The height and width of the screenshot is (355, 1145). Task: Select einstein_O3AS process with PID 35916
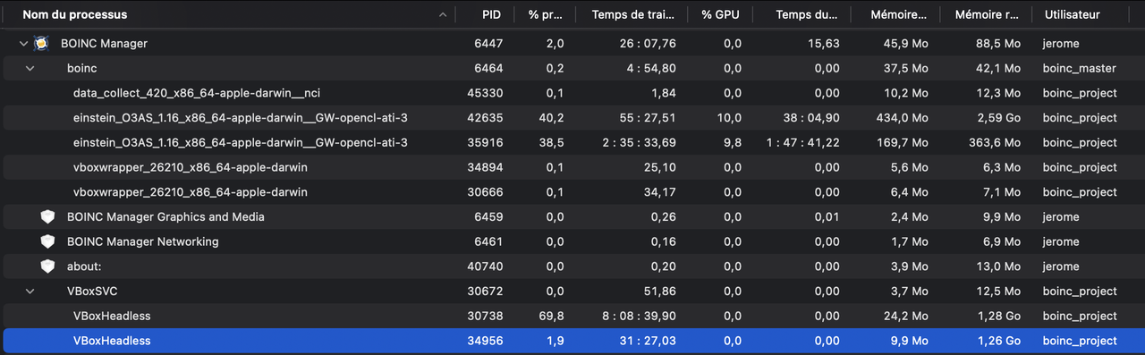coord(572,142)
